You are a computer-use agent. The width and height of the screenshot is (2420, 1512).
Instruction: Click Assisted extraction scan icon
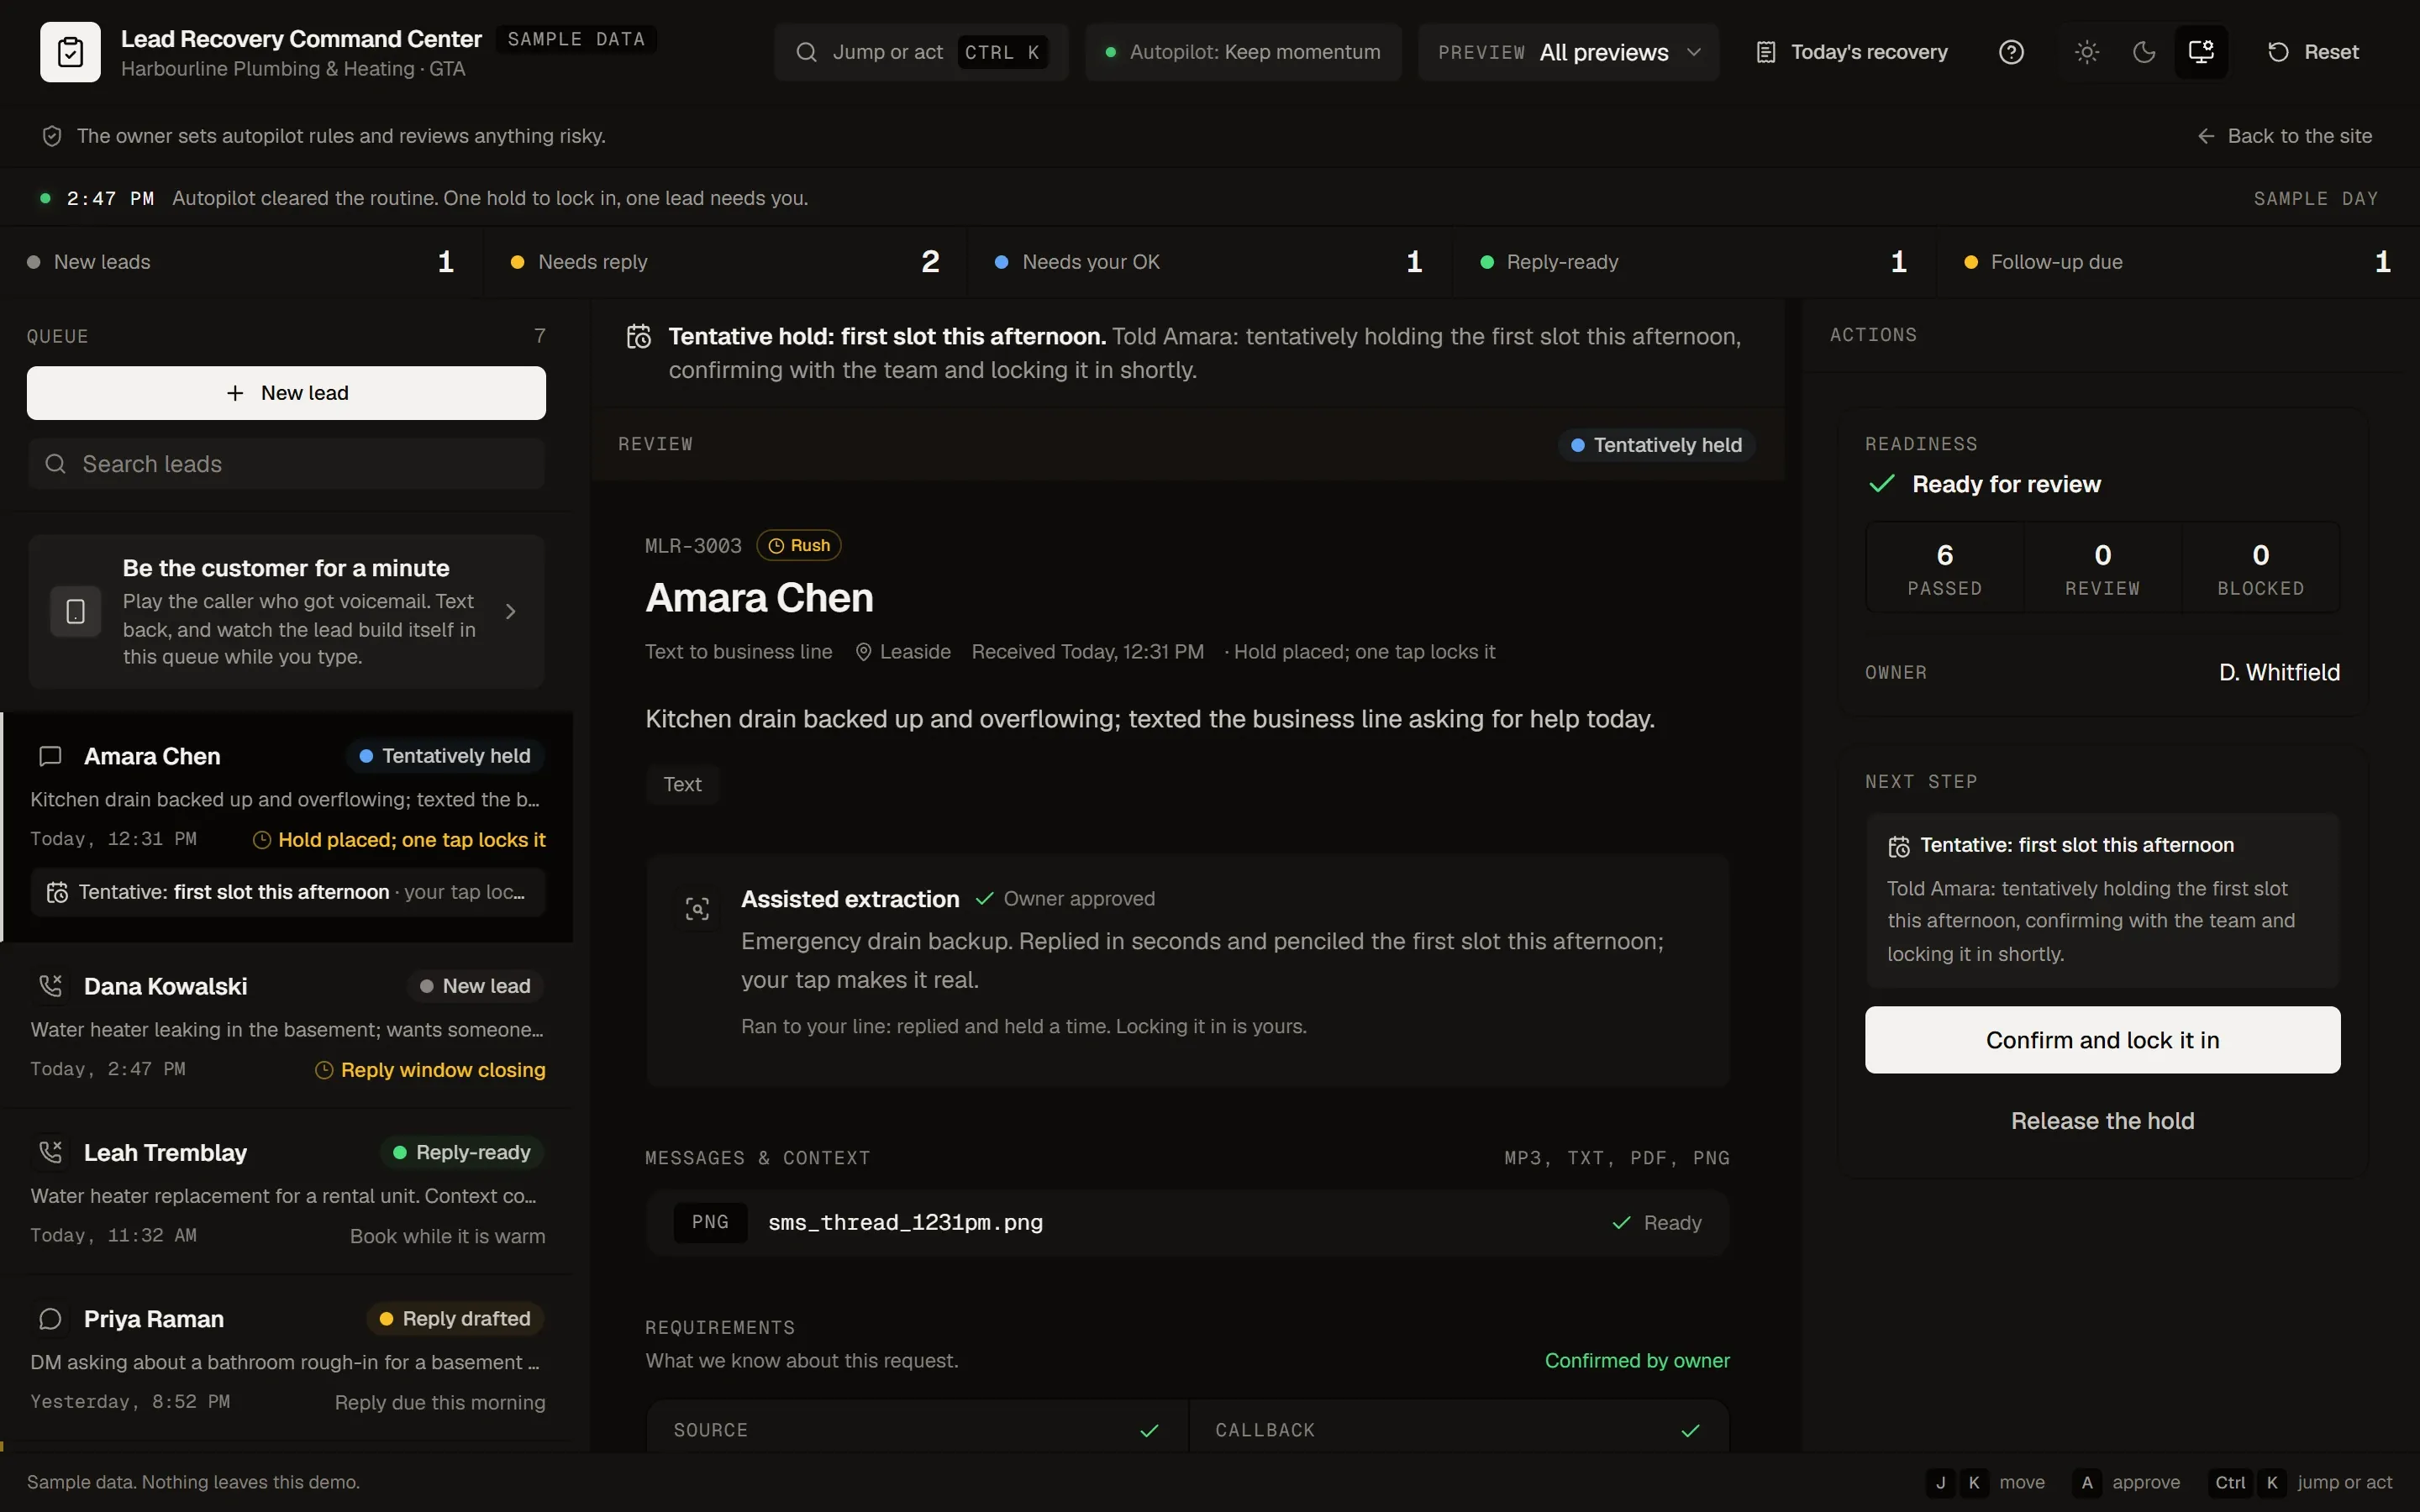(697, 908)
